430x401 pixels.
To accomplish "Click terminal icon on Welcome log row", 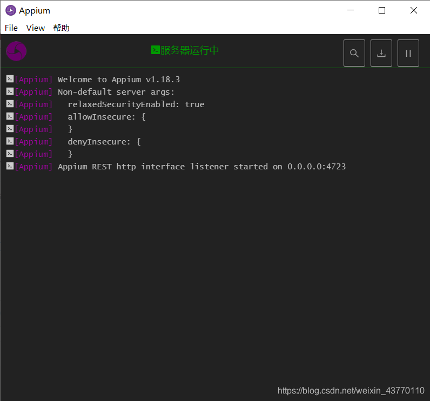I will tap(10, 79).
